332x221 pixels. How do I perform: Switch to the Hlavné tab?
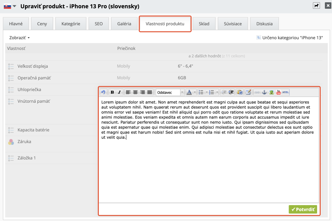[x=16, y=24]
